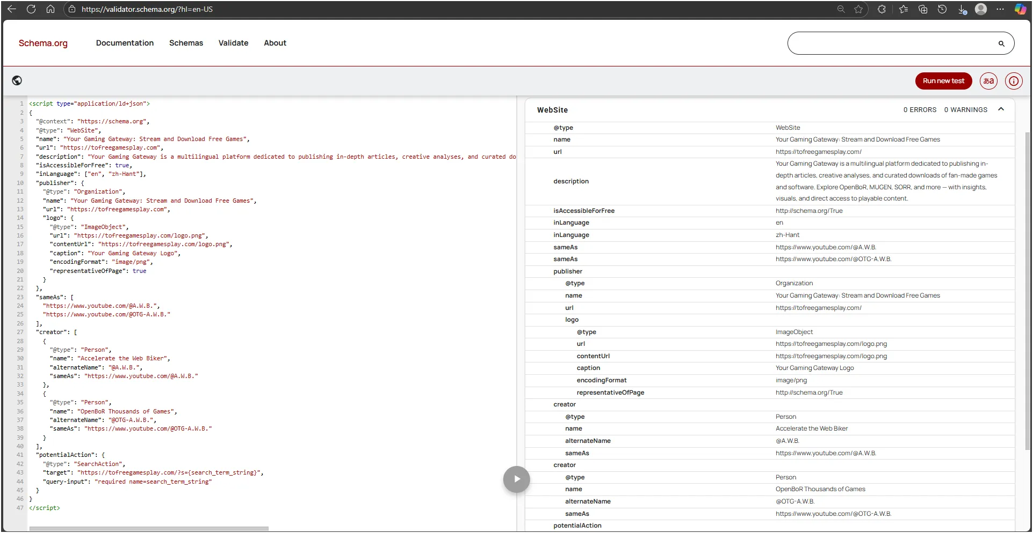The height and width of the screenshot is (533, 1033).
Task: Click the Favorites star in the address bar
Action: coord(858,9)
